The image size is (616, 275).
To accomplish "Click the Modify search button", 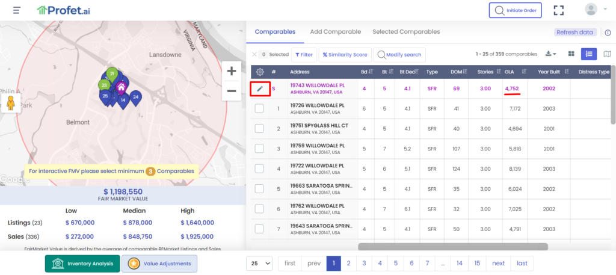I will pyautogui.click(x=399, y=55).
